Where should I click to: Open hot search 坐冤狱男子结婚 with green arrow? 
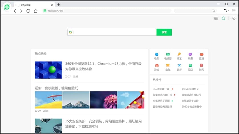(161, 101)
